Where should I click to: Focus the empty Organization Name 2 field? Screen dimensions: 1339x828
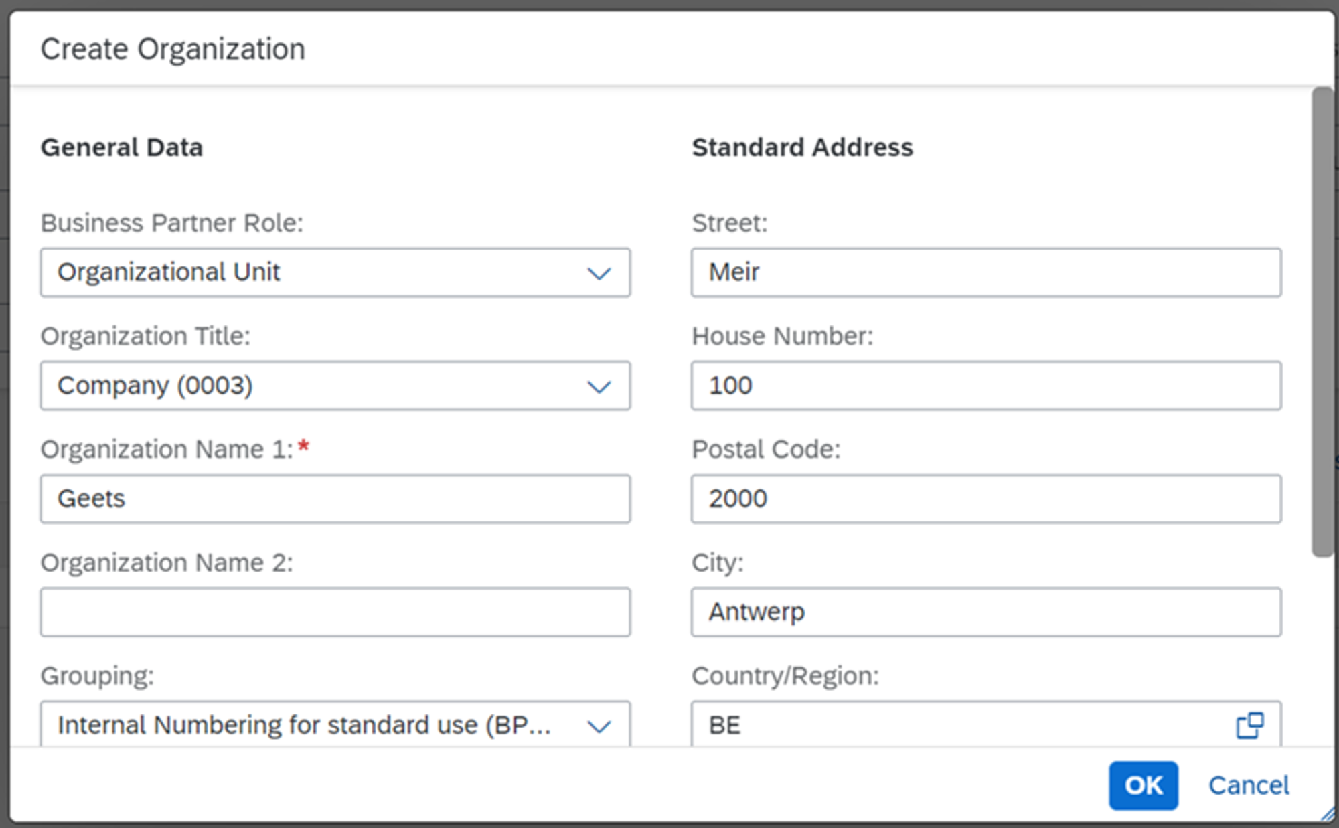point(335,612)
